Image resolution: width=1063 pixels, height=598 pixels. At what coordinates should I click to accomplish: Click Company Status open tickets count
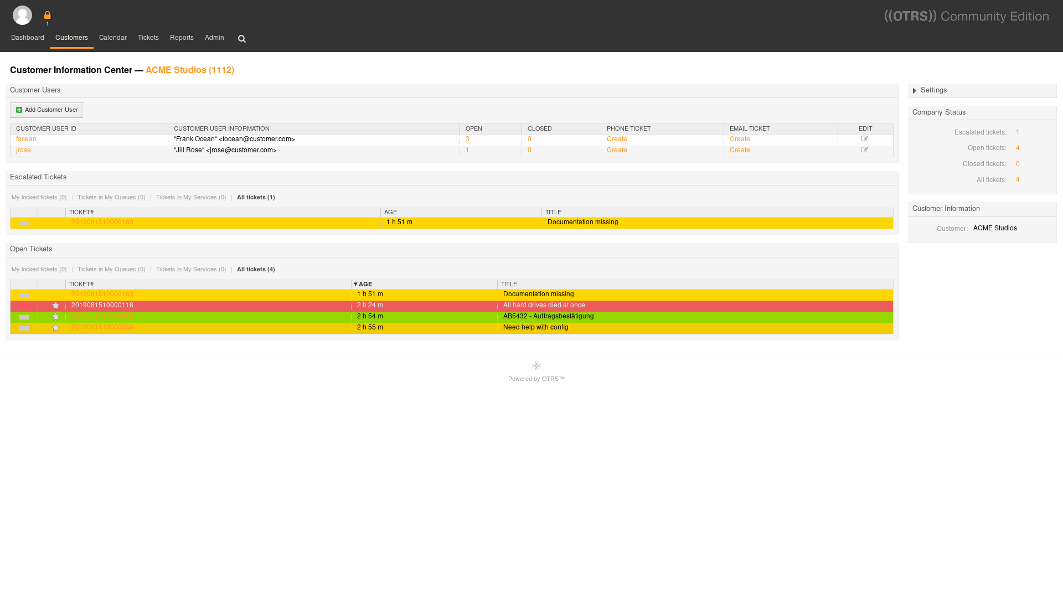pyautogui.click(x=1018, y=148)
